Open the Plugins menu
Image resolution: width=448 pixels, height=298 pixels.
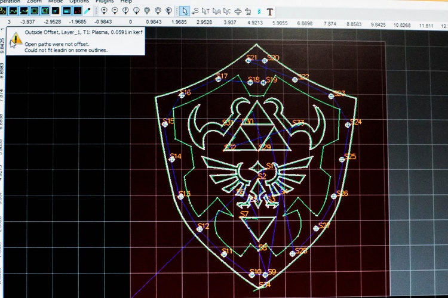point(105,1)
